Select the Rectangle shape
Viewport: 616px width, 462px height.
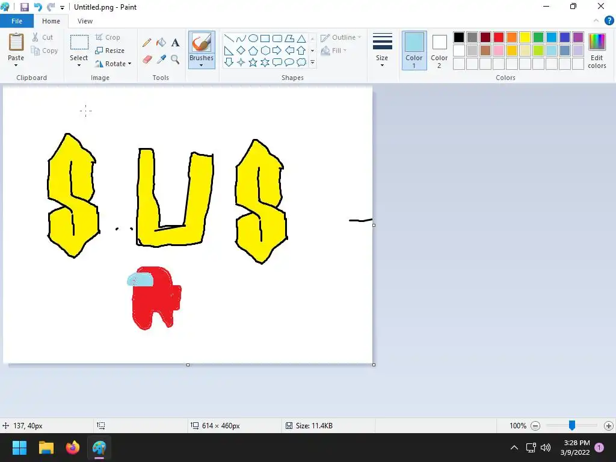pos(265,38)
